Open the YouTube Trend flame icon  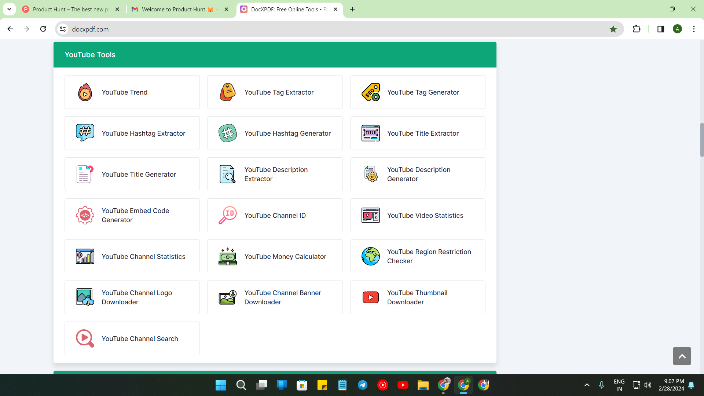tap(85, 92)
